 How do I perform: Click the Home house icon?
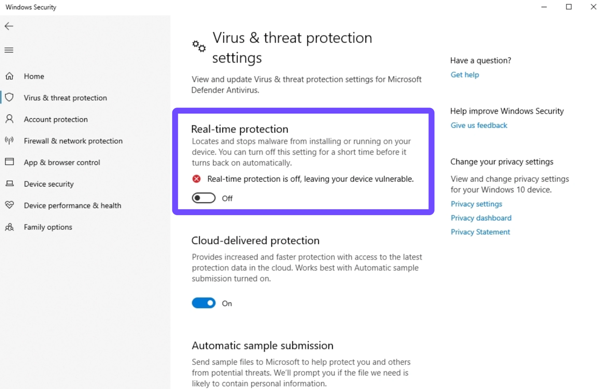click(9, 76)
